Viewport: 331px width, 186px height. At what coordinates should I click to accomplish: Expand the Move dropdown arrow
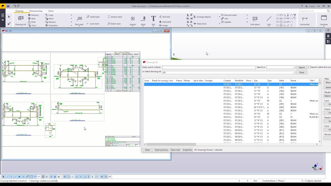click(71, 19)
